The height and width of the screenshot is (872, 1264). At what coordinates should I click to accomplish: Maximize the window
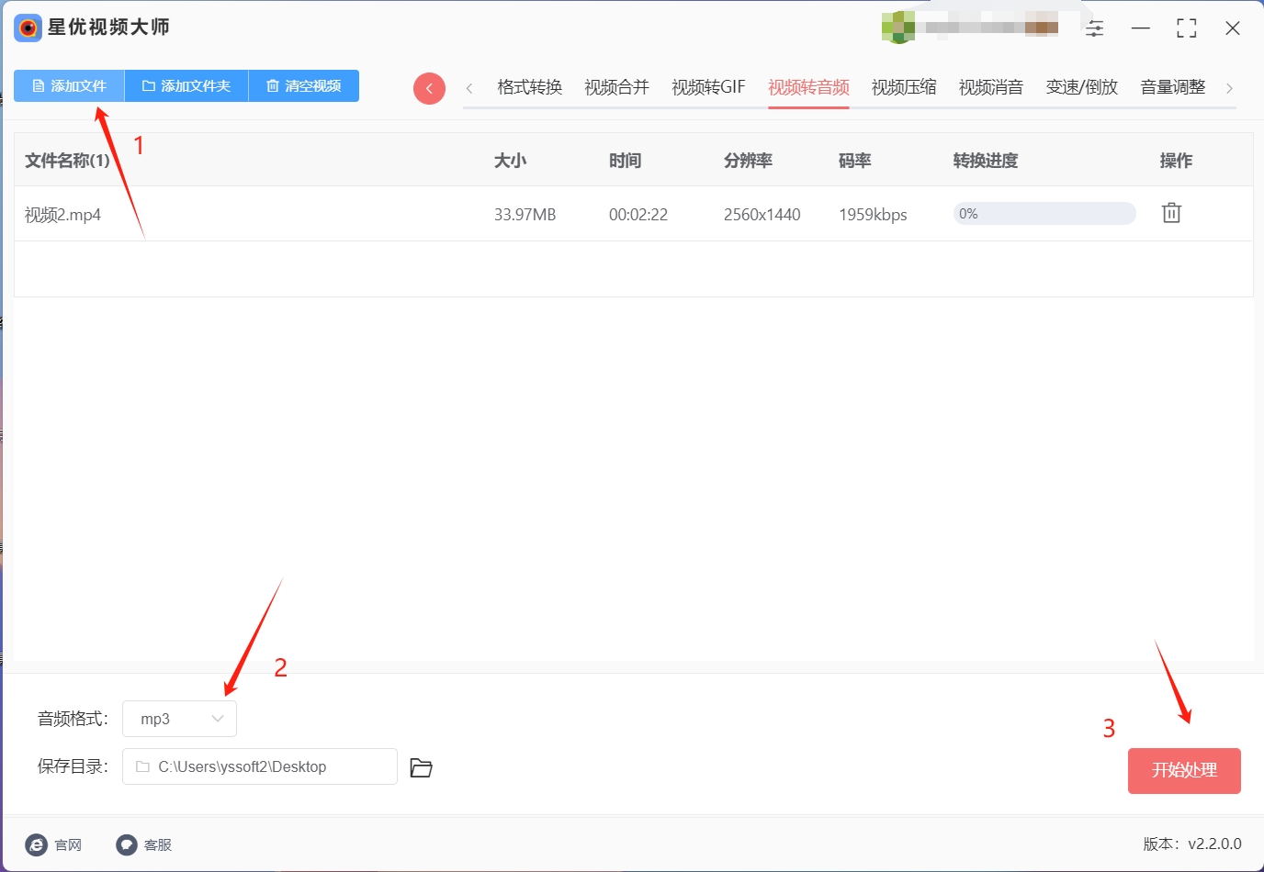pos(1187,28)
